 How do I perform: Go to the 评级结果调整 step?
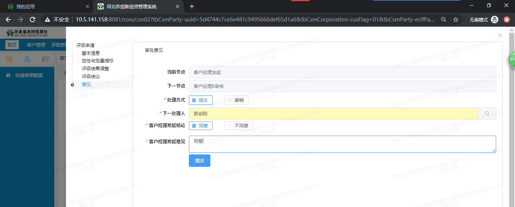point(95,68)
